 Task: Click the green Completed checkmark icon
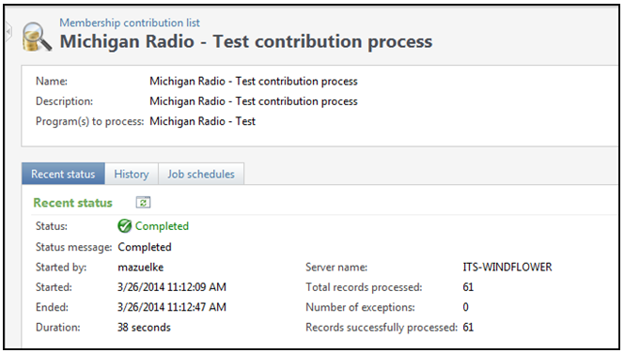coord(125,226)
